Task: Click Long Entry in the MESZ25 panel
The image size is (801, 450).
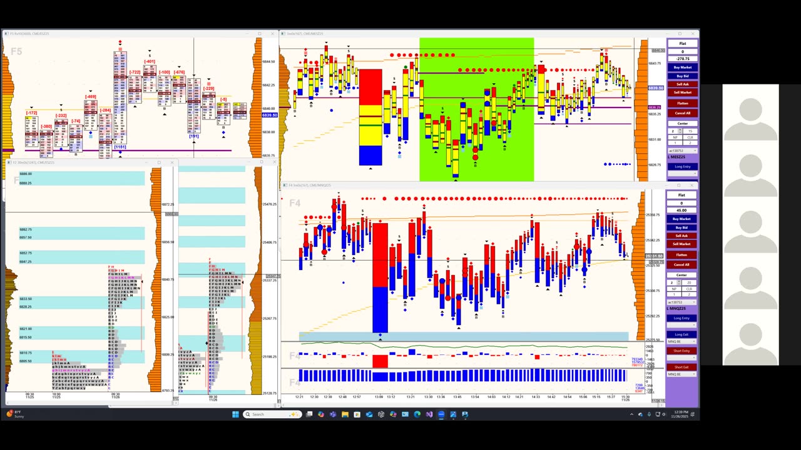Action: coord(683,166)
